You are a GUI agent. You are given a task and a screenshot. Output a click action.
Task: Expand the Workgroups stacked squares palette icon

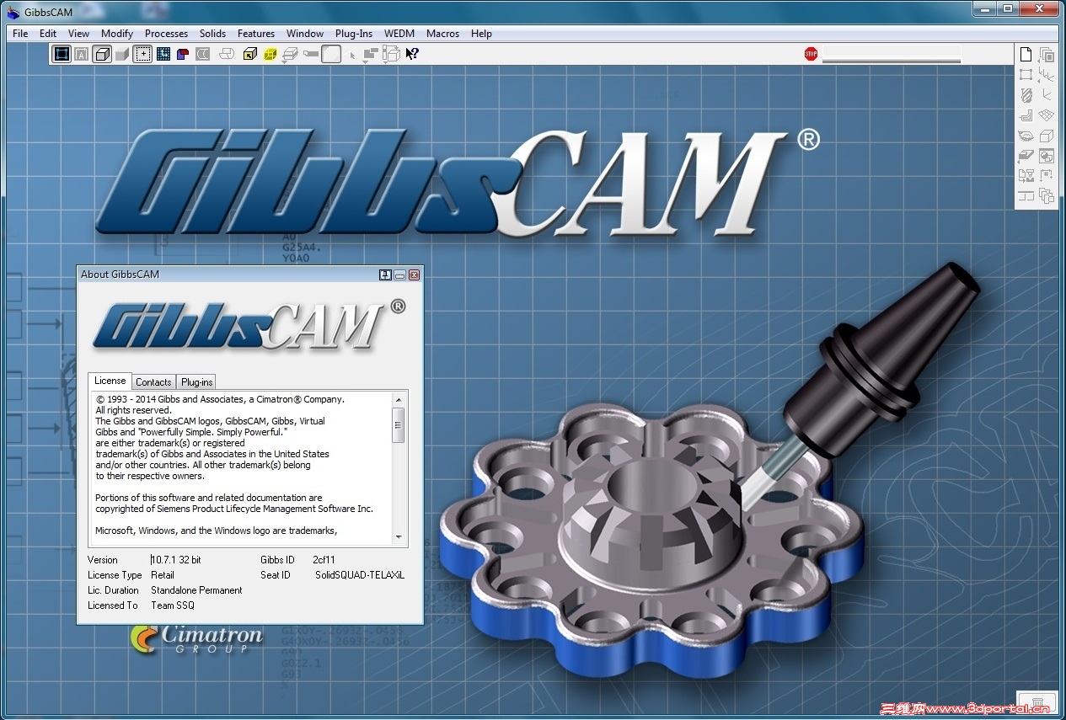click(1047, 56)
